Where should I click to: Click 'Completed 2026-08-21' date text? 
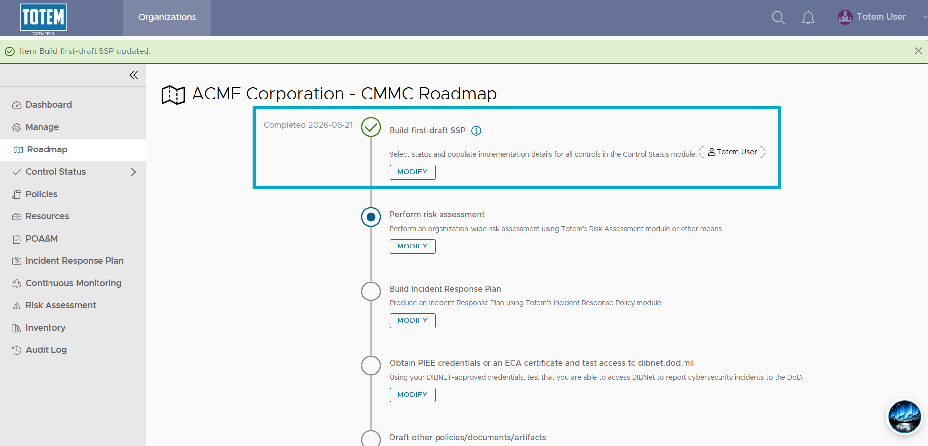click(308, 125)
